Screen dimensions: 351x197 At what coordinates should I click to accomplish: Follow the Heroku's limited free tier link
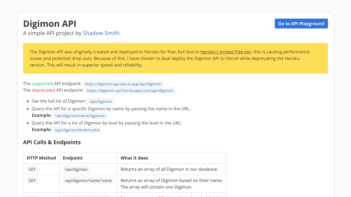pos(226,52)
